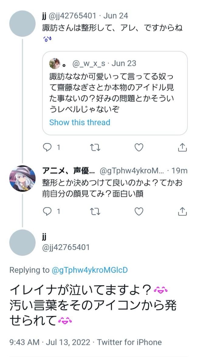197x357 pixels.
Task: Open anime witch profile avatar
Action: pyautogui.click(x=22, y=178)
